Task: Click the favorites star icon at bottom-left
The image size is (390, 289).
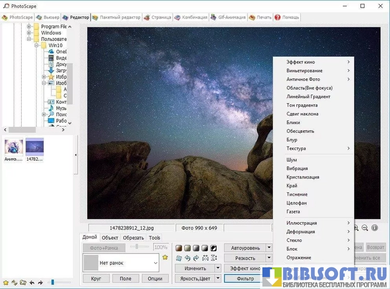Action: click(6, 282)
